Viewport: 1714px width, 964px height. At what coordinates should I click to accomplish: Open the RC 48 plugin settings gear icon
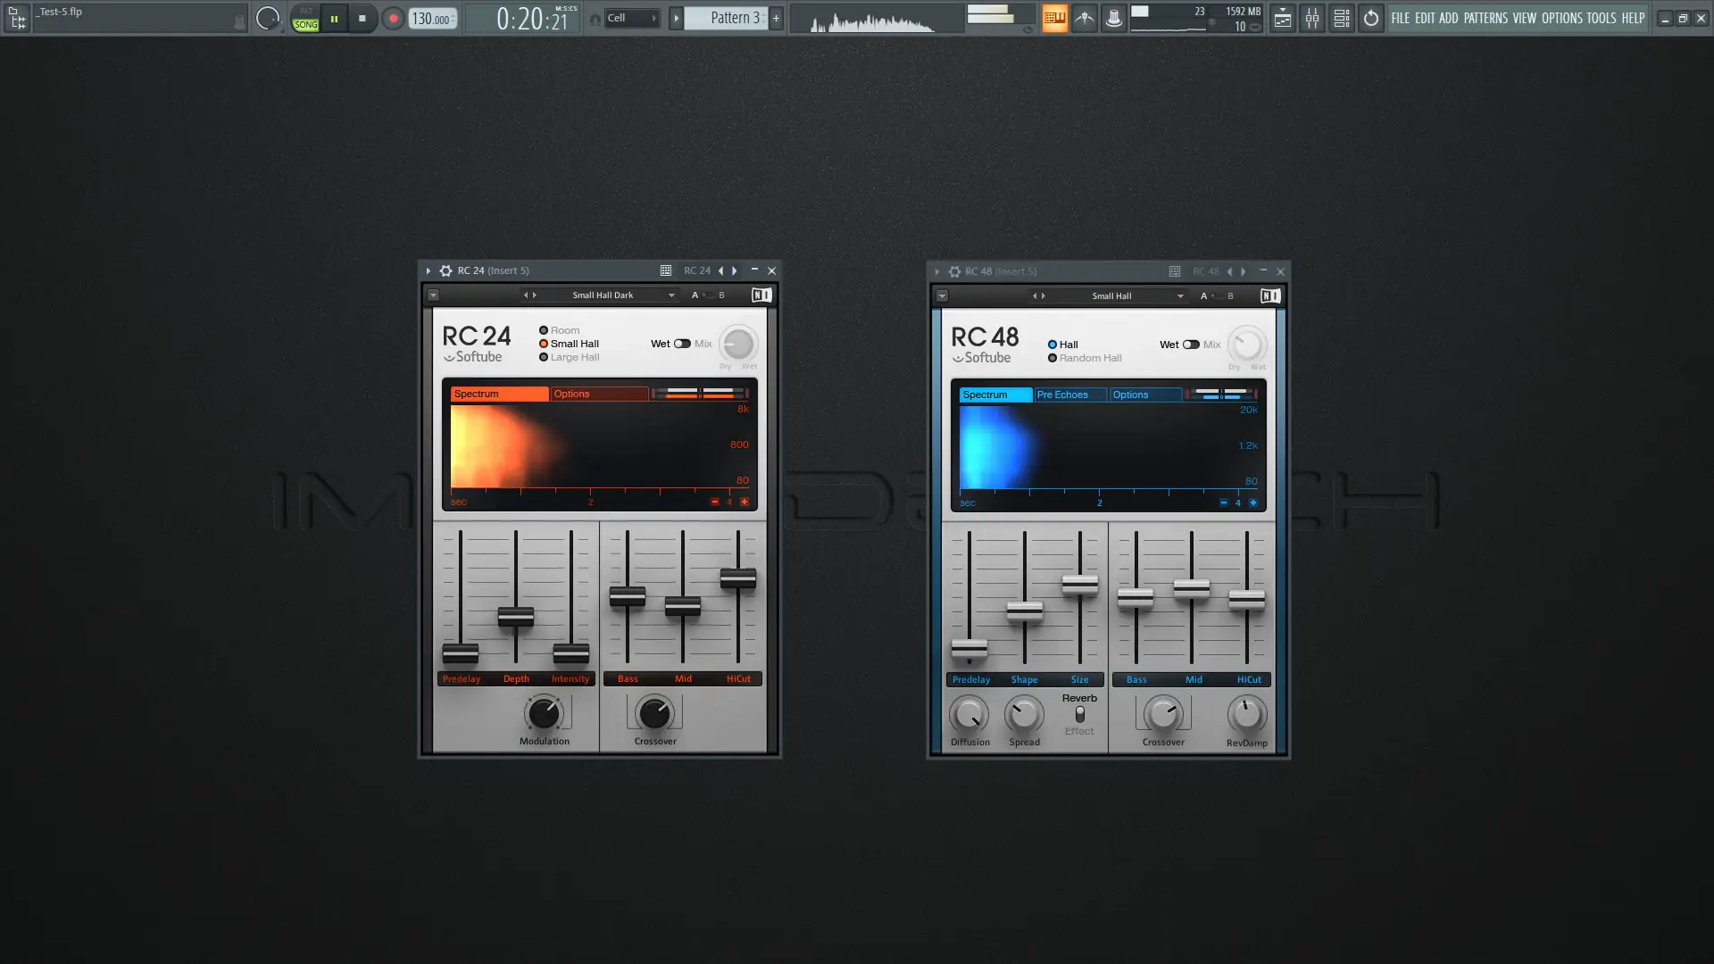coord(953,271)
